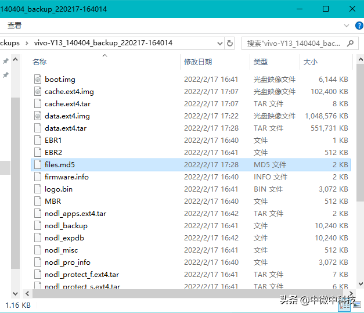Expand the ribbon with the chevron arrow

click(347, 26)
